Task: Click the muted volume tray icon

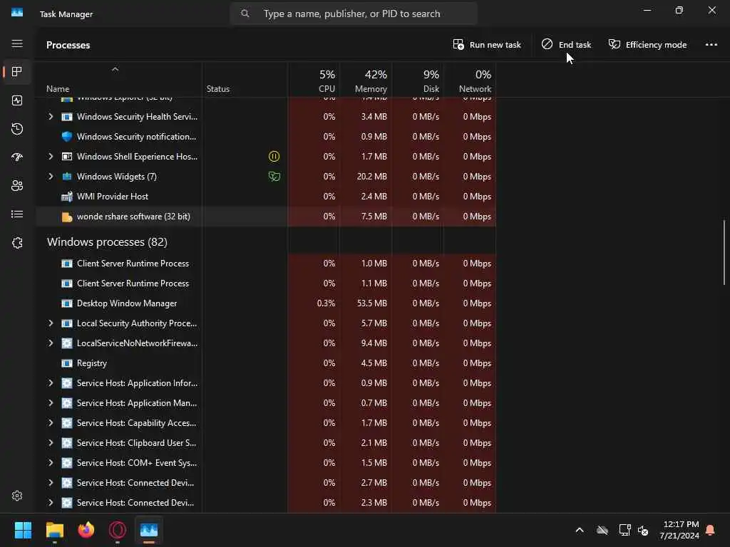Action: click(643, 530)
